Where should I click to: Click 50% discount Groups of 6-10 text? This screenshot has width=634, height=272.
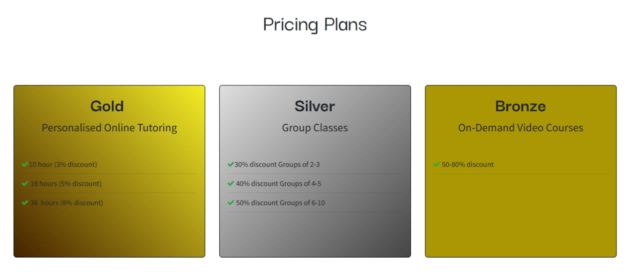pyautogui.click(x=280, y=203)
